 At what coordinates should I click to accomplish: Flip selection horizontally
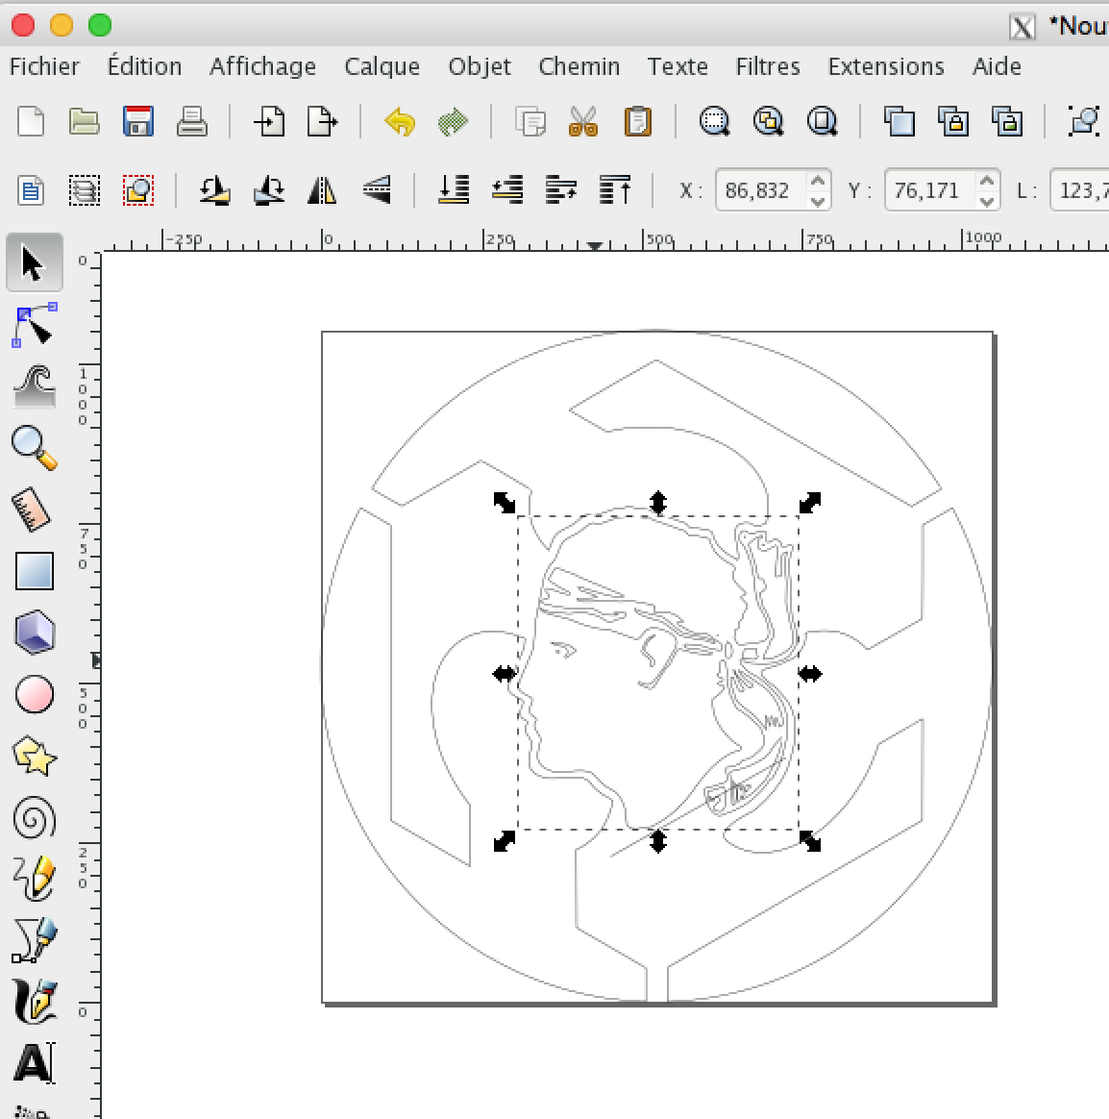(x=322, y=190)
